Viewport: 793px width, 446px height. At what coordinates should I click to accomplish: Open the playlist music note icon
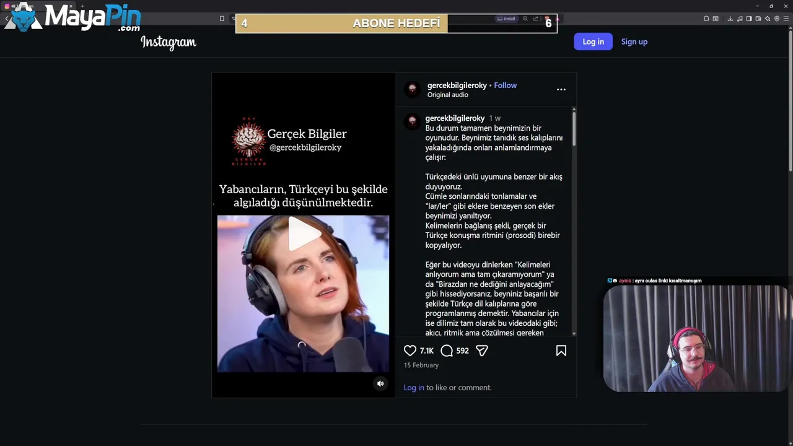click(740, 19)
